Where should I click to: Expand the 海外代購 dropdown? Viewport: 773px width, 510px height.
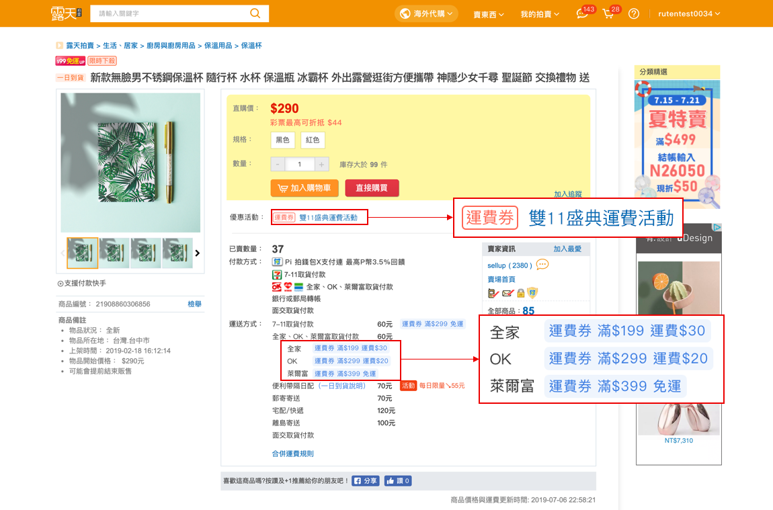pyautogui.click(x=428, y=13)
